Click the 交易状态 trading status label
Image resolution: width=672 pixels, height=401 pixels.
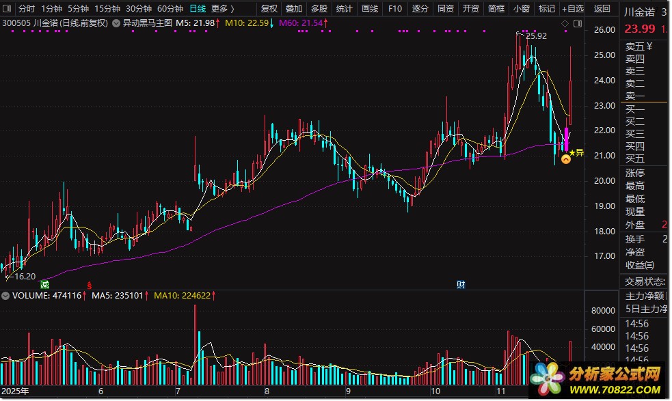[645, 281]
